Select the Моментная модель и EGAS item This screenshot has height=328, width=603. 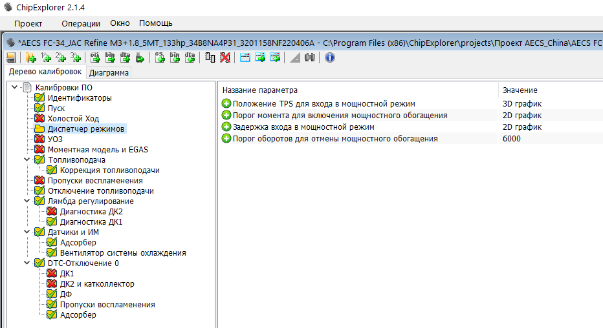pos(97,150)
